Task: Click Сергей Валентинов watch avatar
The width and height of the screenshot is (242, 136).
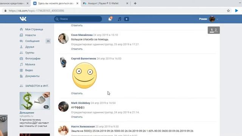Action: (64, 62)
